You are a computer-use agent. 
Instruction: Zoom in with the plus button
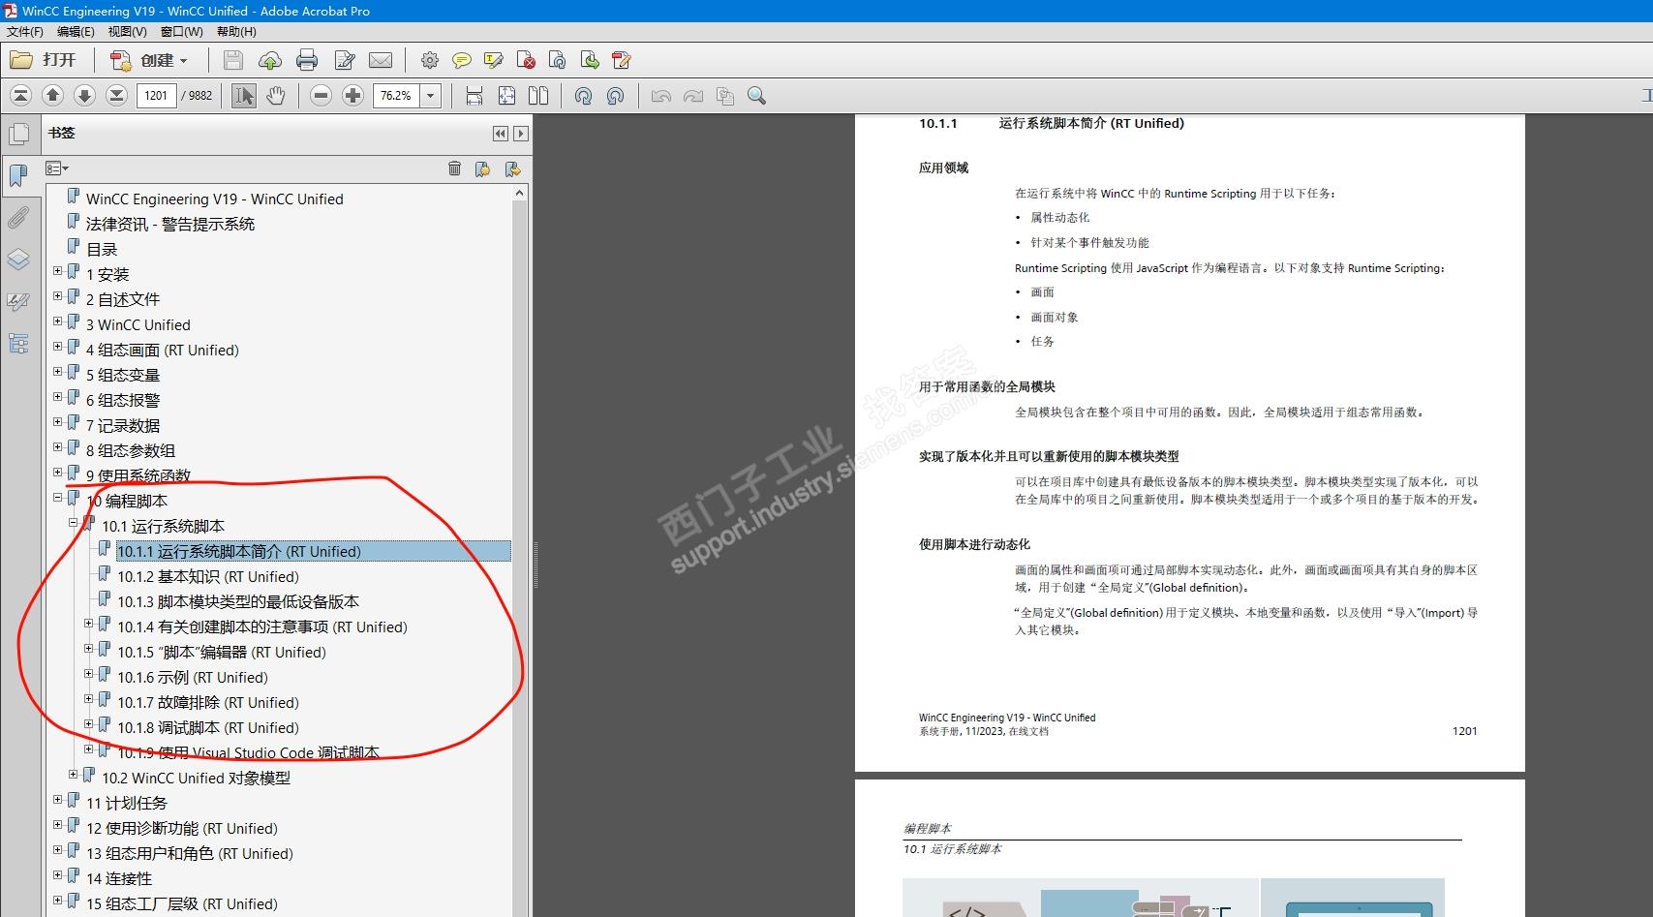353,96
